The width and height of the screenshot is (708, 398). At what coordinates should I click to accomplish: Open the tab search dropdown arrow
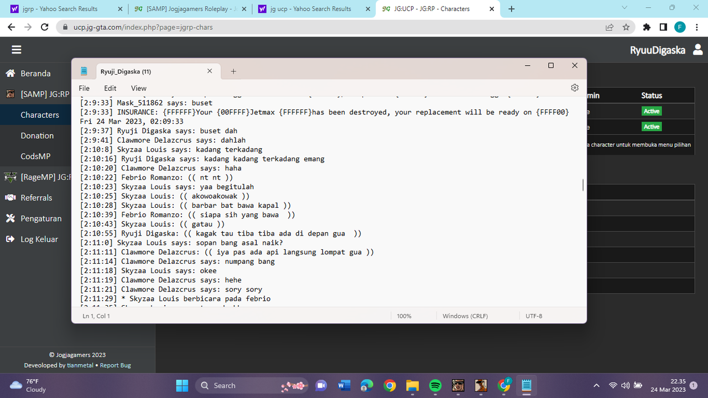click(624, 8)
